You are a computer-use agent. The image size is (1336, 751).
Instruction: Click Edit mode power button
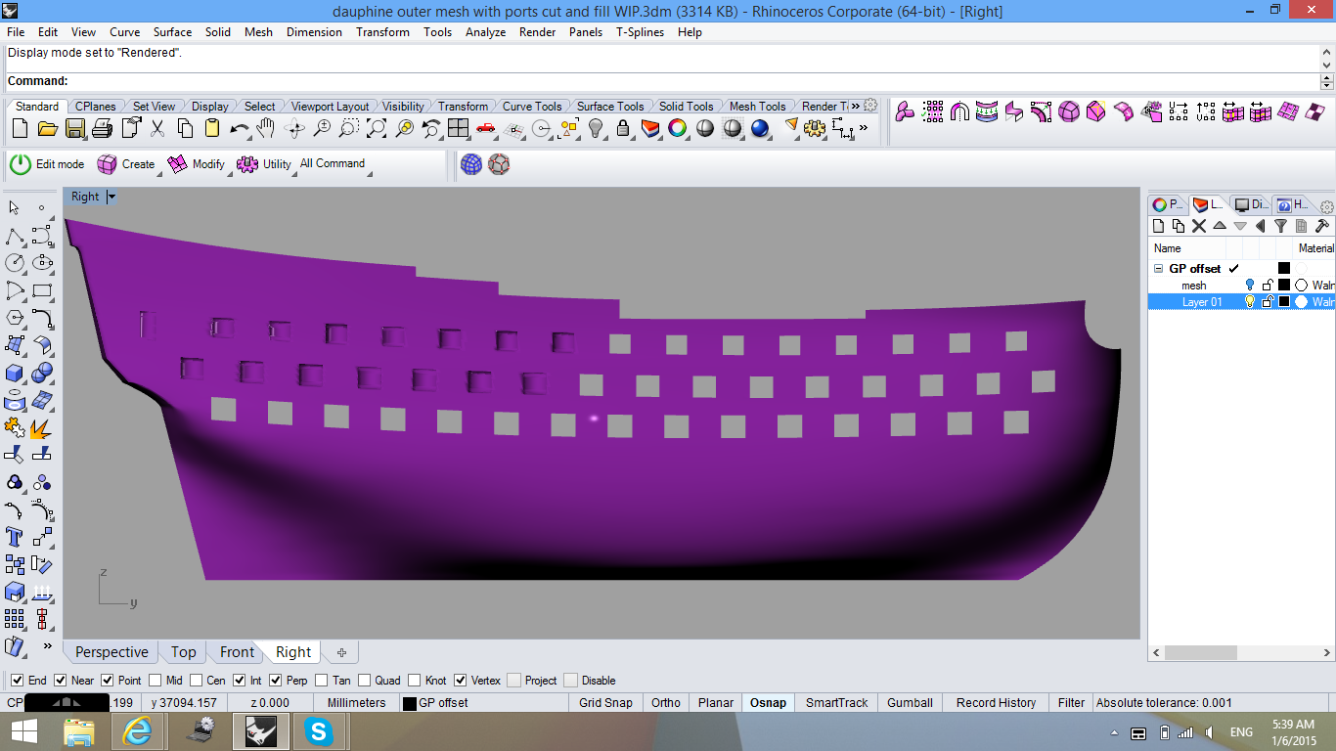point(21,164)
